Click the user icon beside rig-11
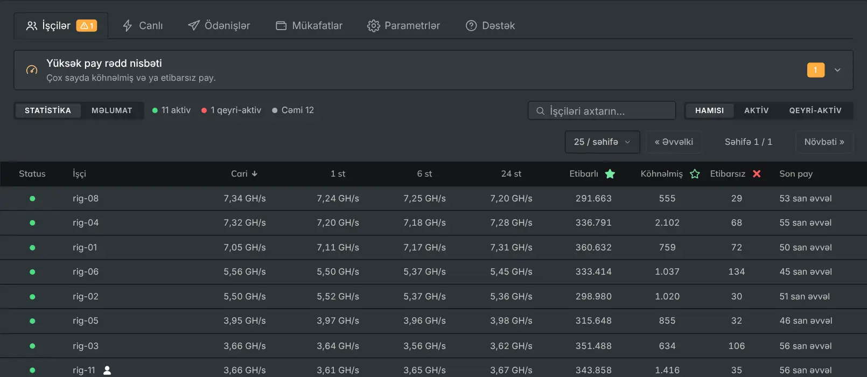The height and width of the screenshot is (377, 867). click(x=107, y=371)
